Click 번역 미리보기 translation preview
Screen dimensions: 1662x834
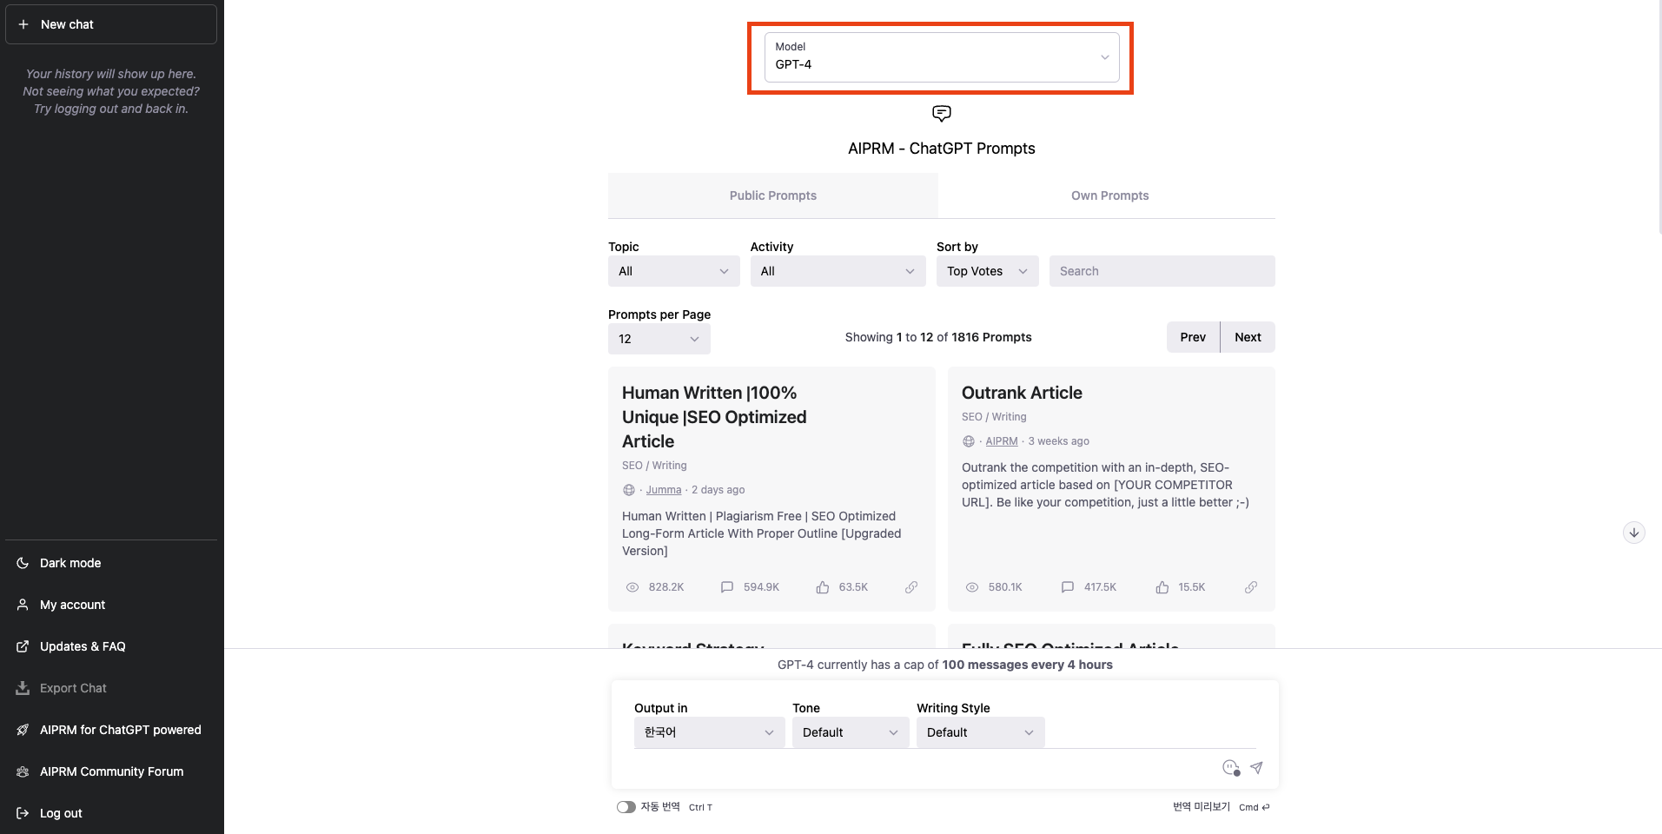point(1202,807)
